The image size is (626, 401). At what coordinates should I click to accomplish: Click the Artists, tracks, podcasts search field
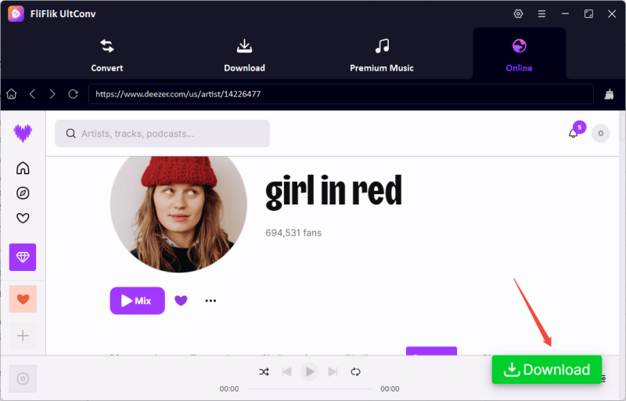pos(162,134)
